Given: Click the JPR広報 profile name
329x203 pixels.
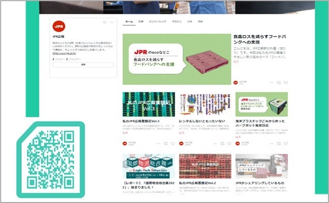Looking at the screenshot, I should pos(58,37).
